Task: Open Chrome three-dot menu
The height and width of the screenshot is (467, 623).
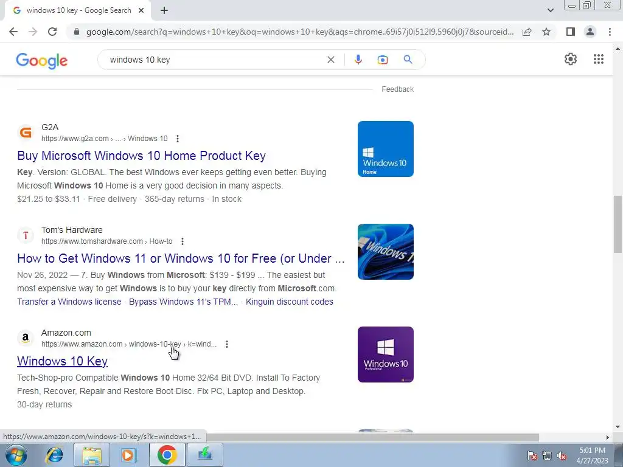Action: (x=610, y=32)
